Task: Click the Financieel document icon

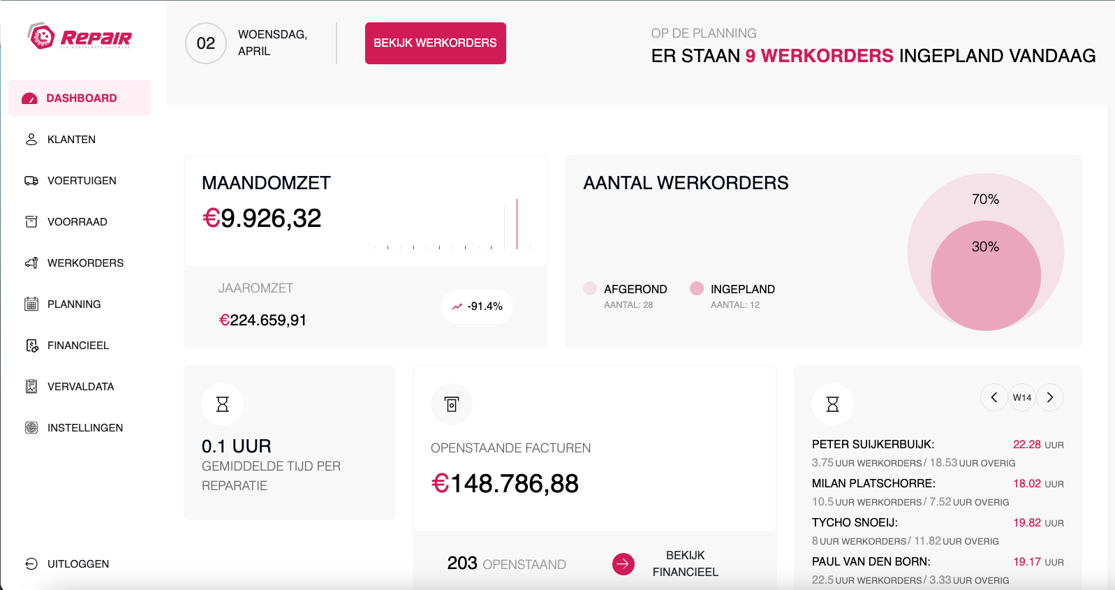Action: pos(31,346)
